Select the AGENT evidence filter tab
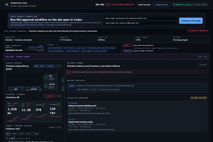The image size is (213, 142). tap(14, 134)
